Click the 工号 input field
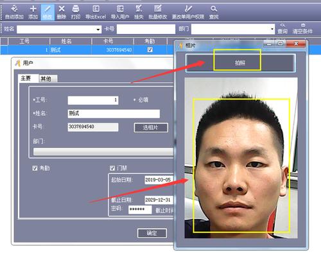Image resolution: width=321 pixels, height=253 pixels. click(93, 100)
